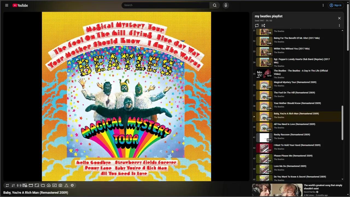Play 'Magical Mystery Tour (Remastered 2009)' in the playlist
Screen dimensions: 350x197
click(x=295, y=82)
